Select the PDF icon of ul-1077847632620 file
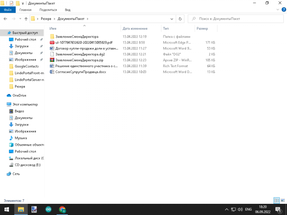Screen dimensions: 287x215 click(x=52, y=43)
